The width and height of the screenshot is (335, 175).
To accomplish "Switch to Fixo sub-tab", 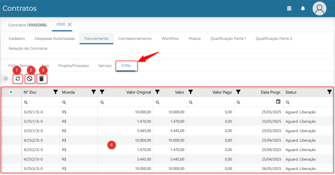I will [45, 65].
